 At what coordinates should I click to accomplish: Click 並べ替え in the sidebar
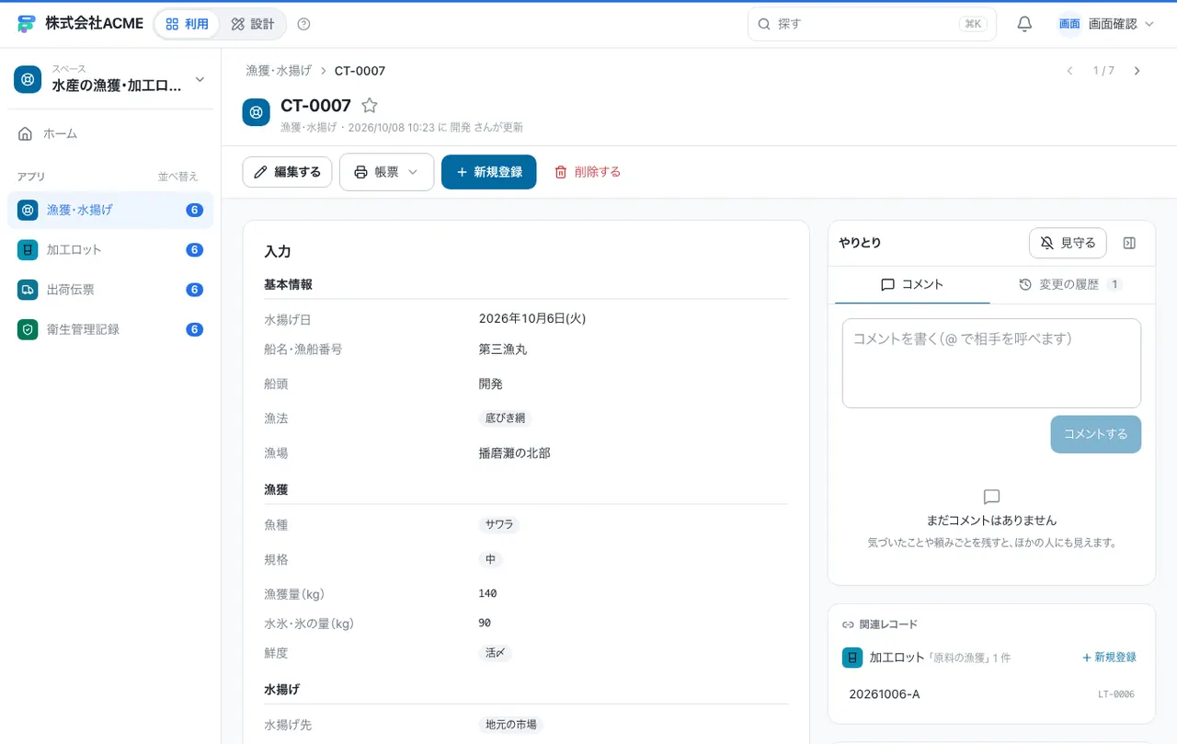click(x=177, y=177)
